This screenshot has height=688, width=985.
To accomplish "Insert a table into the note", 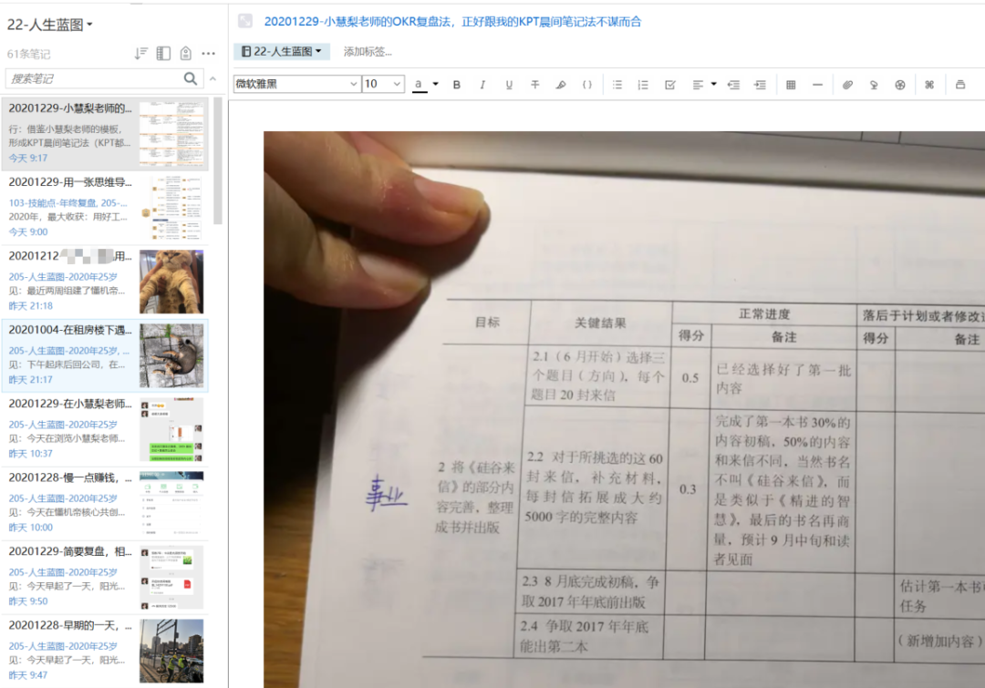I will (x=791, y=85).
